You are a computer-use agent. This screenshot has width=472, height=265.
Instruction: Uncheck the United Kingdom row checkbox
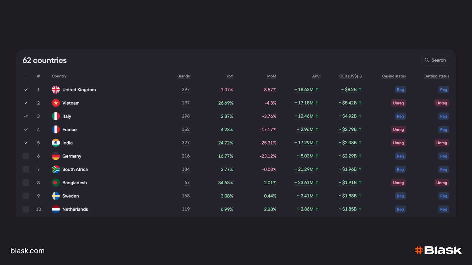(x=26, y=90)
